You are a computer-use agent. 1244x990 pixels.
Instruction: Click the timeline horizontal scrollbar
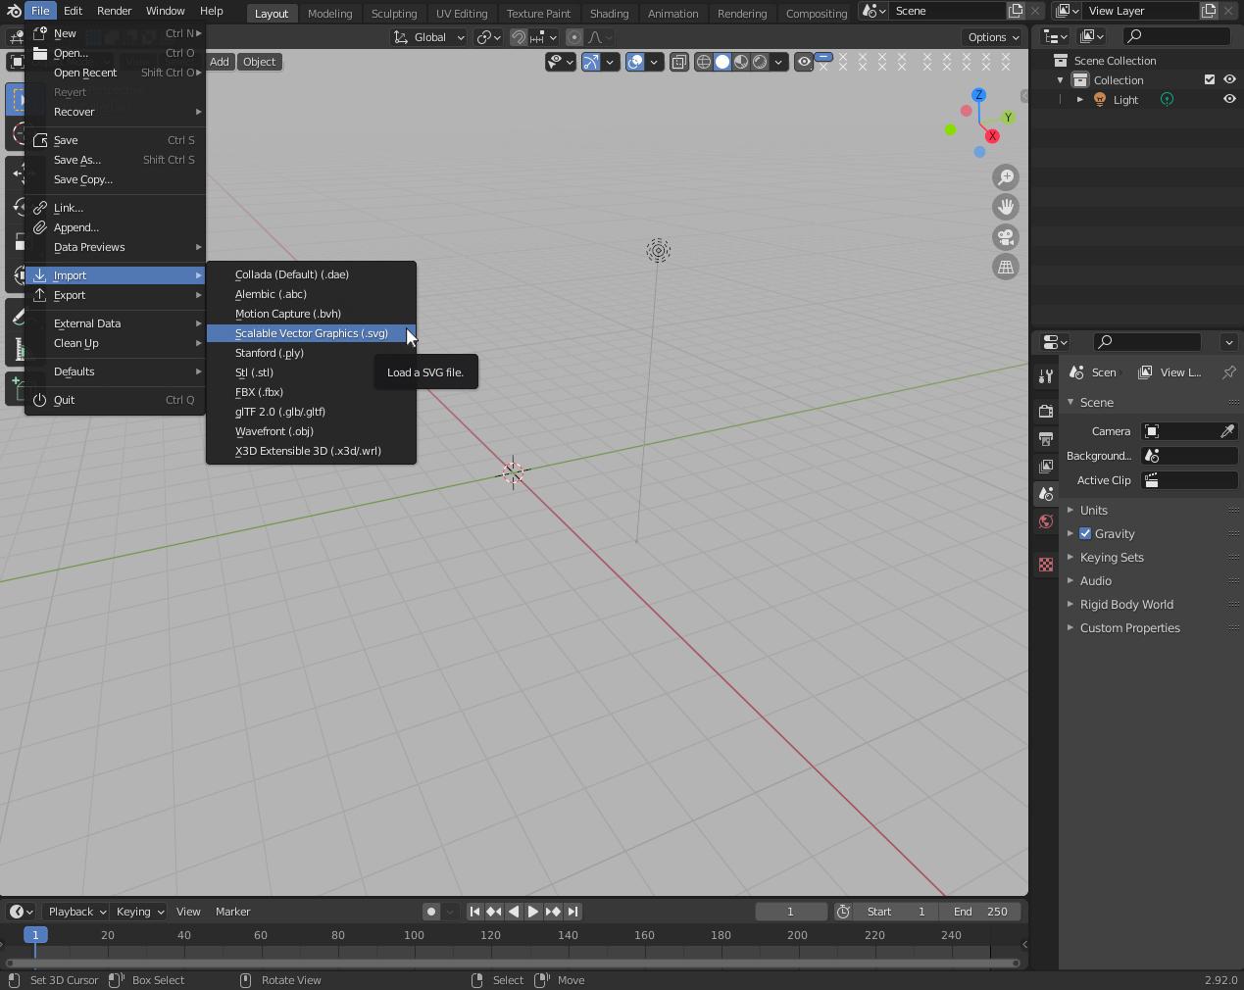(513, 963)
